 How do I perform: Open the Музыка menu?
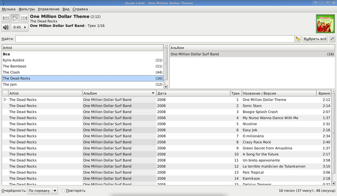[x=8, y=9]
